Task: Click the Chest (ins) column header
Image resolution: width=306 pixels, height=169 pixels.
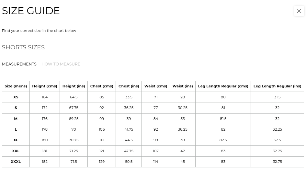Action: click(x=129, y=86)
